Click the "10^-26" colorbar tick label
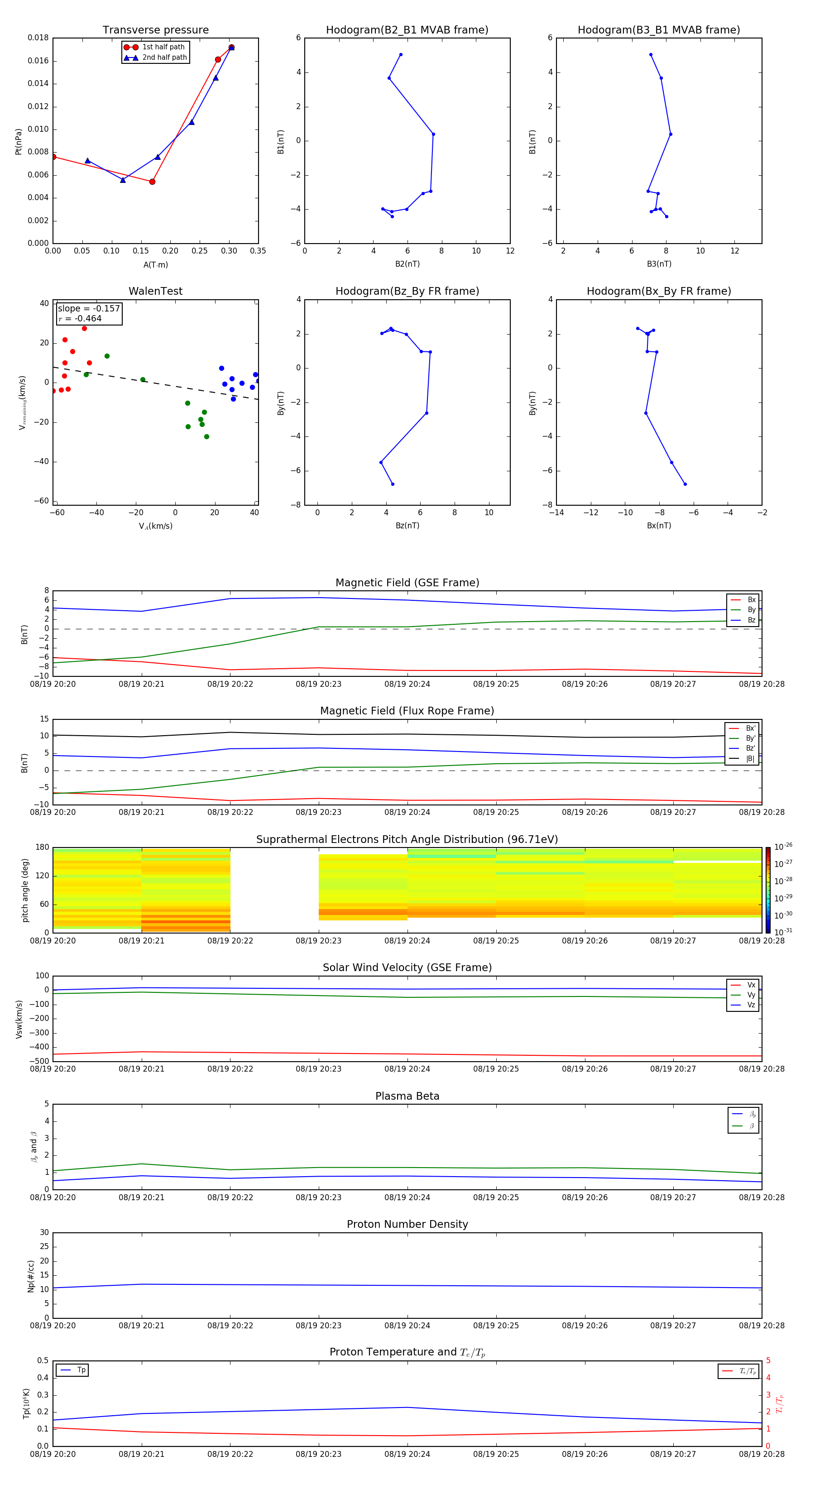The image size is (815, 1494). point(783,847)
